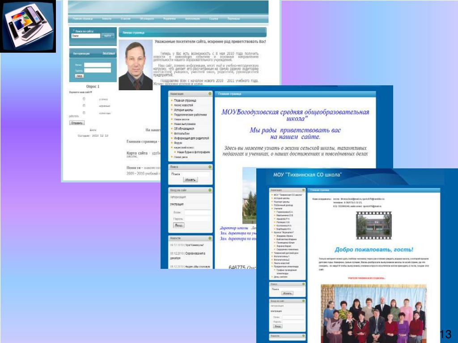The image size is (458, 343).
Task: Open 'Новости' in the teal site top menu
Action: pyautogui.click(x=106, y=19)
